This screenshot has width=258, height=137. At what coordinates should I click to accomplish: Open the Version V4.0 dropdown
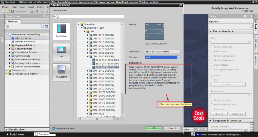click(x=179, y=57)
